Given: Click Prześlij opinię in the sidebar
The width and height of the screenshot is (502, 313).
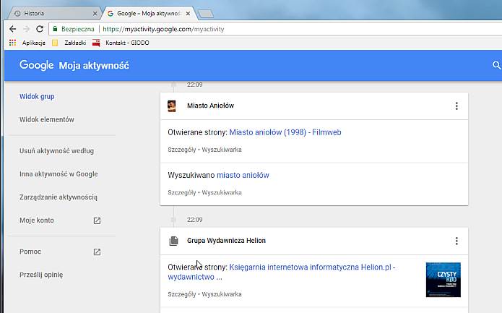Looking at the screenshot, I should point(41,275).
